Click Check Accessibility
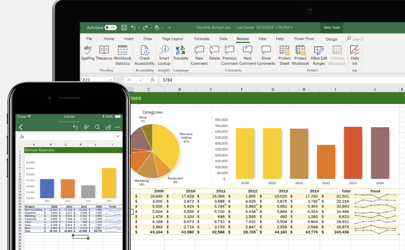The height and width of the screenshot is (250, 405). point(144,55)
